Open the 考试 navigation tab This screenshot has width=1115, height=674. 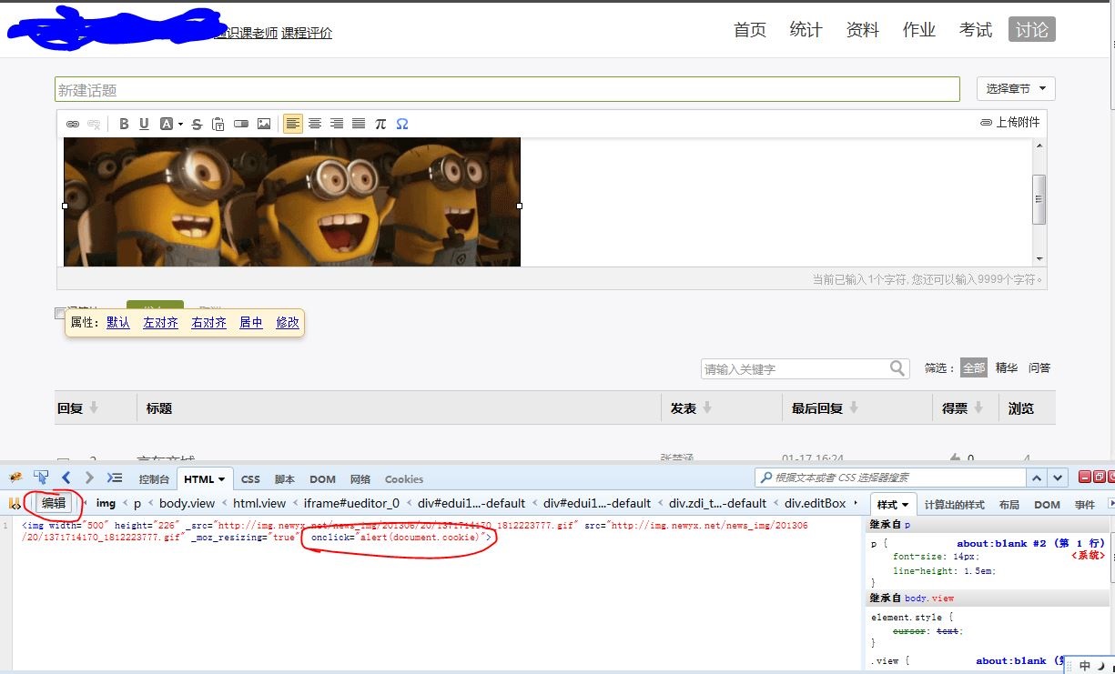tap(976, 30)
